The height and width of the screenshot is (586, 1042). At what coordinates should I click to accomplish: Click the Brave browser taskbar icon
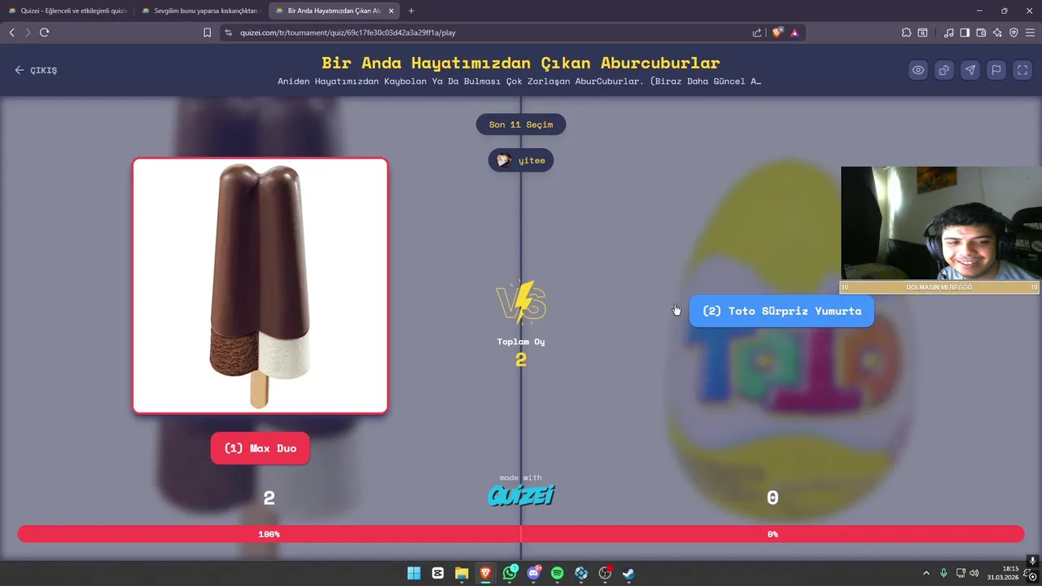pos(486,573)
